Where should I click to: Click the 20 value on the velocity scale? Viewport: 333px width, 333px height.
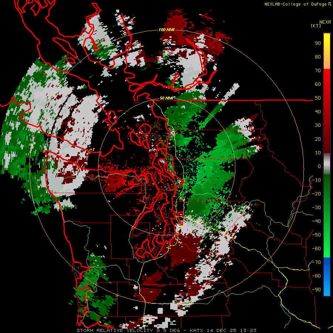point(318,139)
